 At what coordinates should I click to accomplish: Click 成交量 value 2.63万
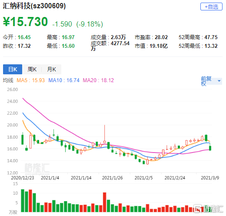(118, 37)
